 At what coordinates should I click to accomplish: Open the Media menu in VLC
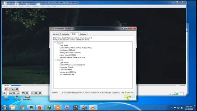tap(6, 6)
